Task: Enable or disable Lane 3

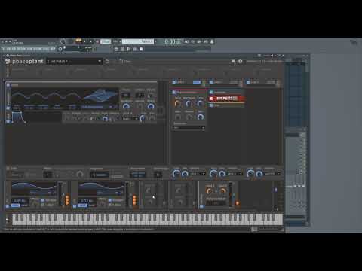Action: pyautogui.click(x=248, y=82)
